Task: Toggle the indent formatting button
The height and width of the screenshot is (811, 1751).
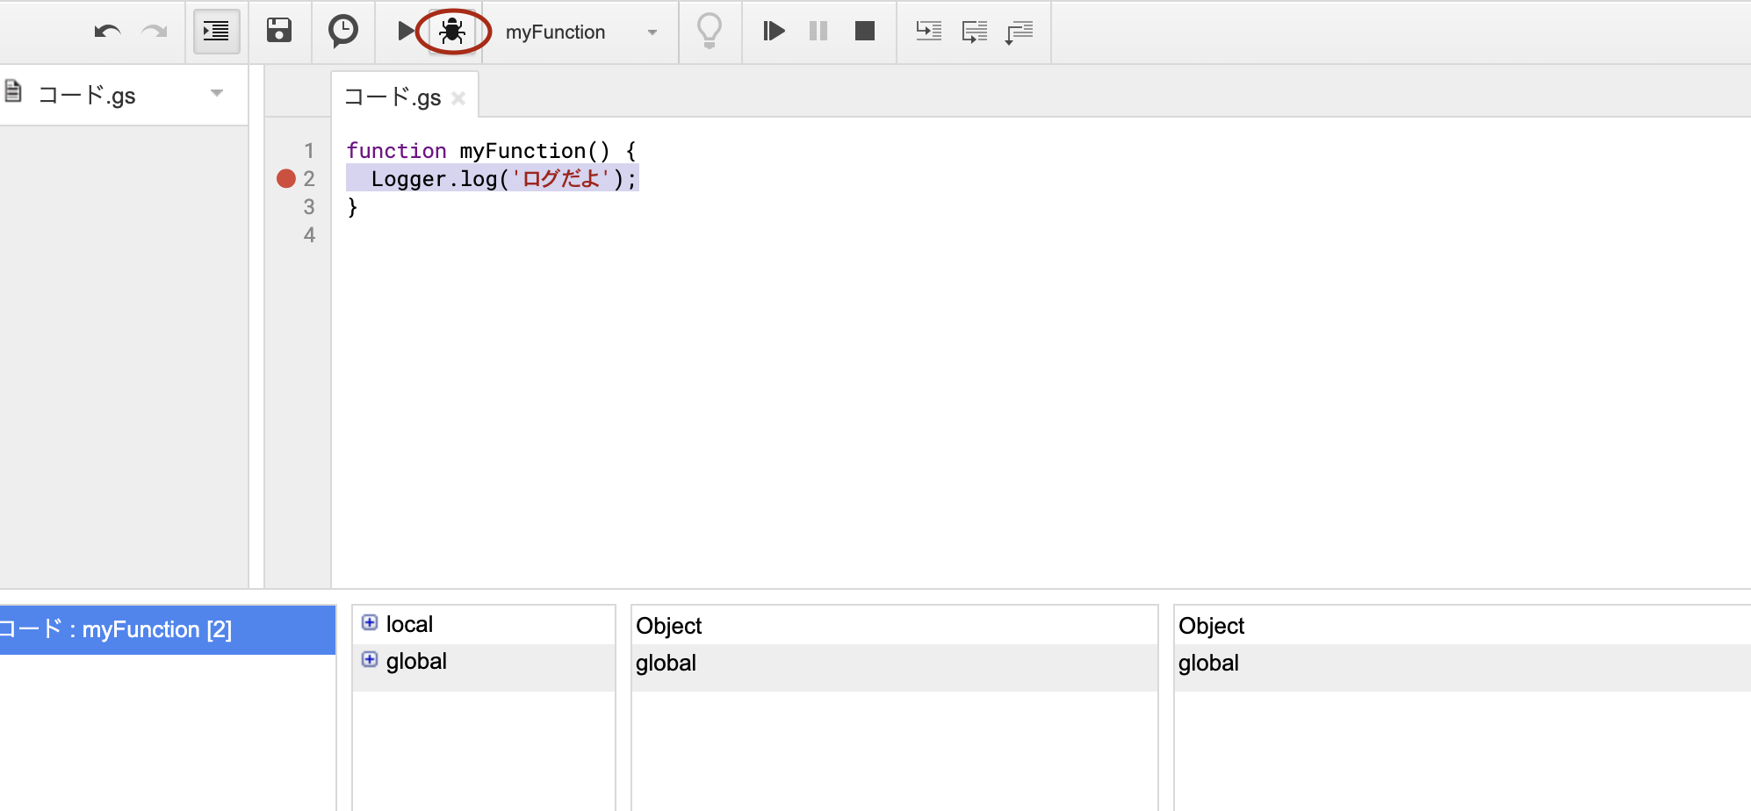Action: coord(216,32)
